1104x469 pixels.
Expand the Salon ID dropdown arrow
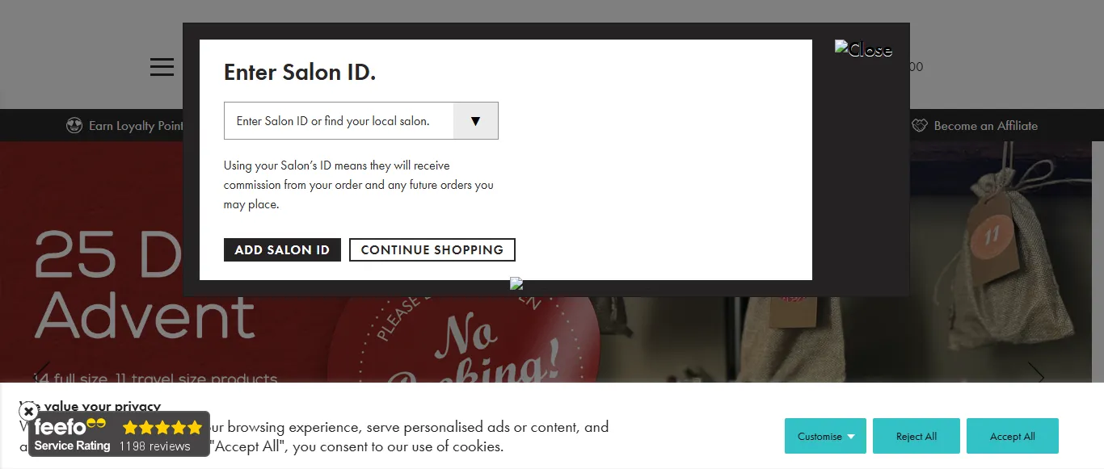[475, 121]
